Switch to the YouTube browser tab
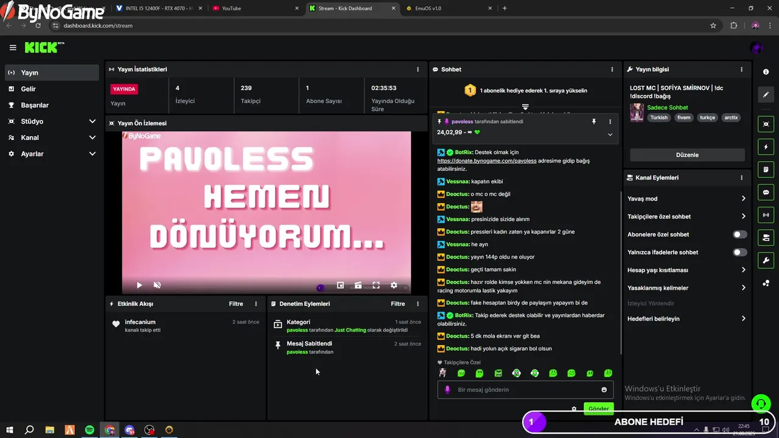 (x=256, y=8)
